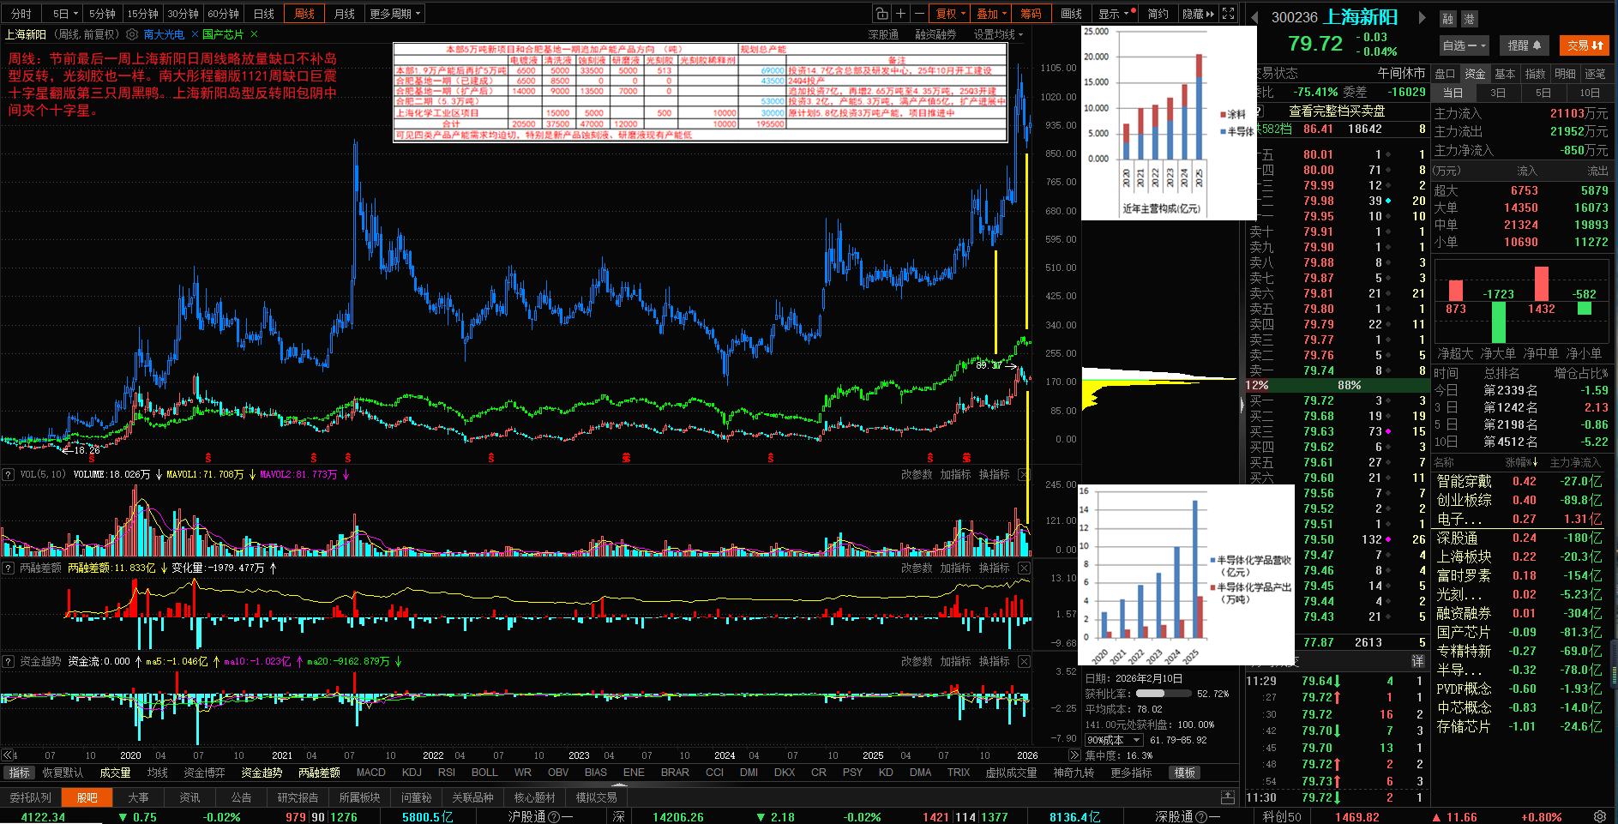This screenshot has width=1618, height=824.
Task: Toggle the 筹码 chip distribution panel
Action: click(x=1031, y=14)
